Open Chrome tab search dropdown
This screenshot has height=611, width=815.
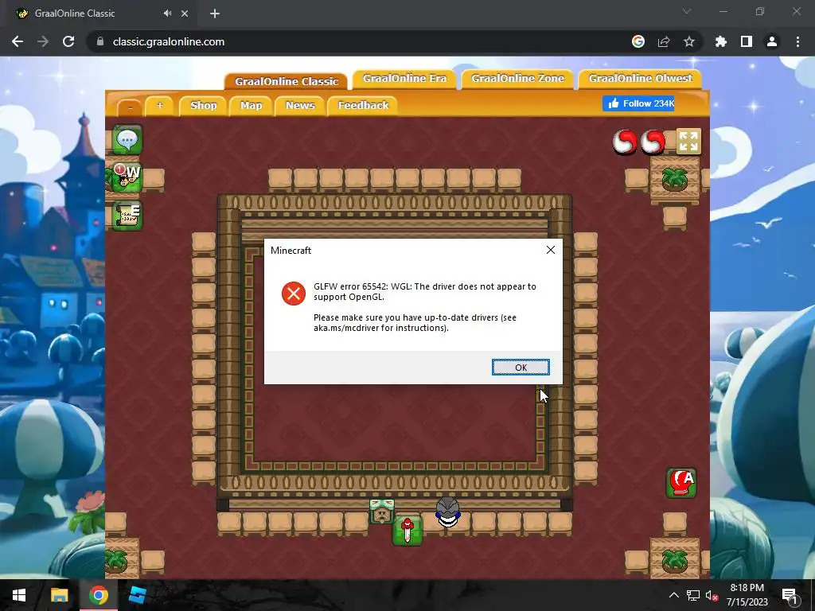click(x=687, y=11)
